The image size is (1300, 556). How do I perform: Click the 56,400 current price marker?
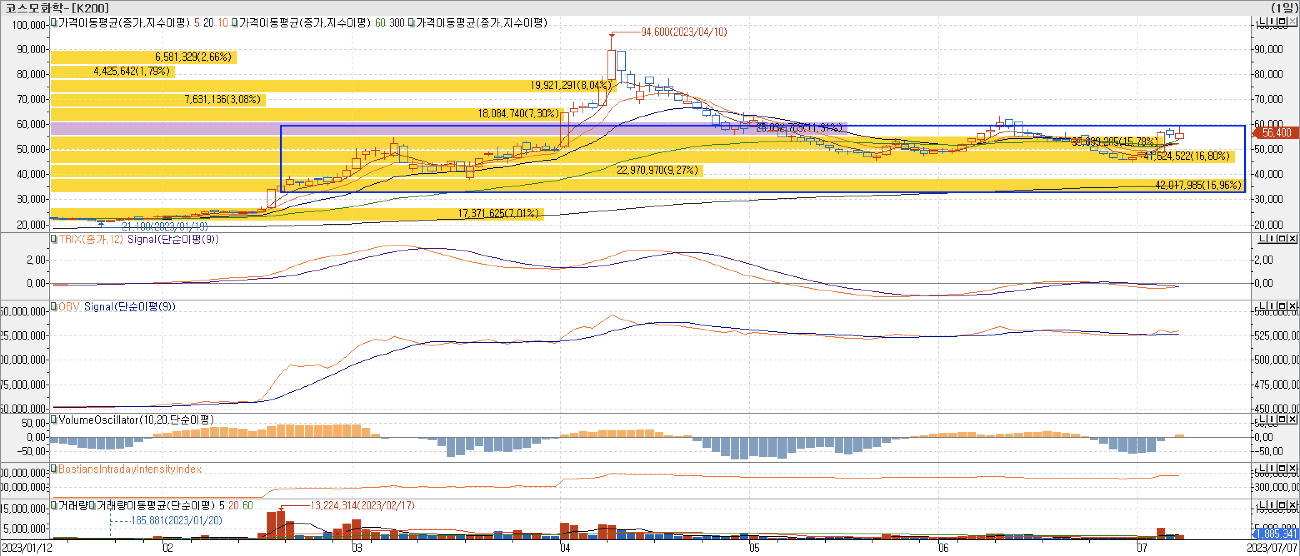coord(1276,133)
